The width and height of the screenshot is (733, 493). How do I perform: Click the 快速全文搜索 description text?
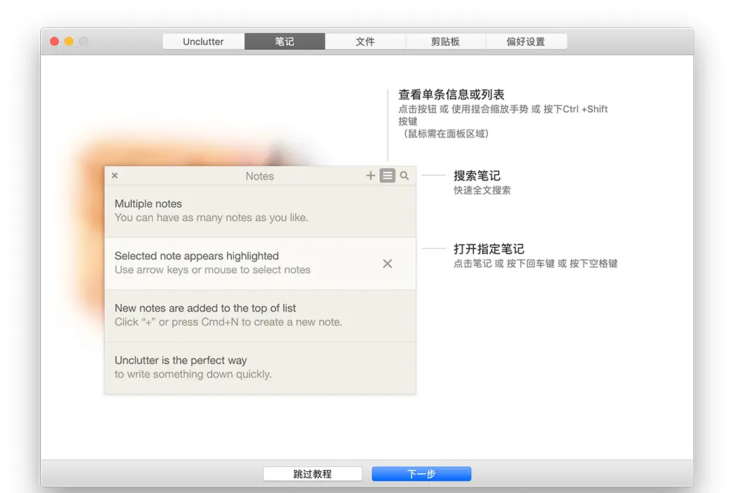coord(482,190)
